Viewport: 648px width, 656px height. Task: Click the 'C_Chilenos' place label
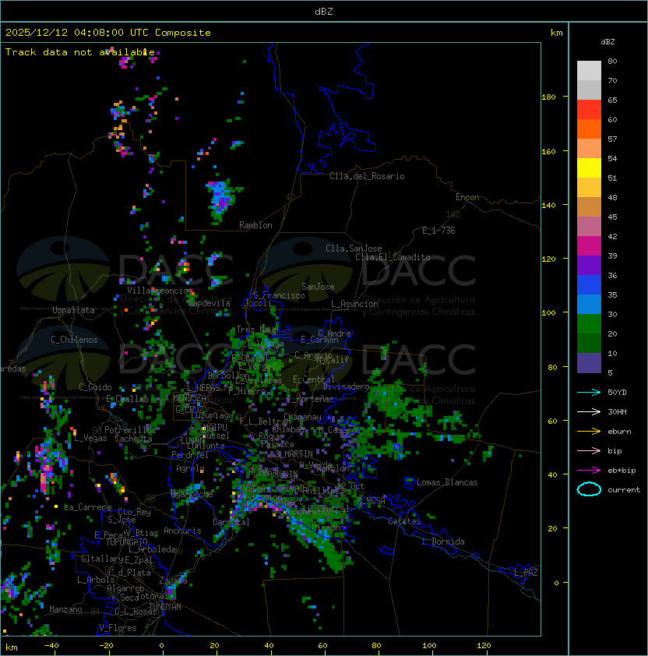point(74,340)
